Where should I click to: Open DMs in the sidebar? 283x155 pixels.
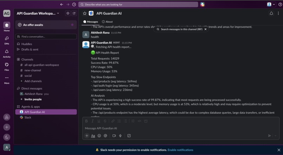pos(7,40)
